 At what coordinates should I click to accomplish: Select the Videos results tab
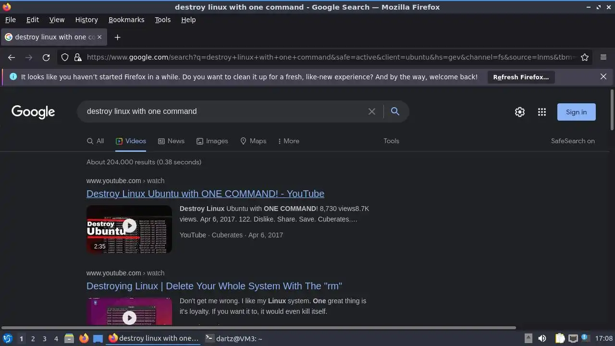(131, 141)
